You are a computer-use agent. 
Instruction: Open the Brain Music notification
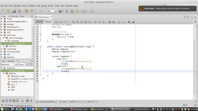point(167,9)
